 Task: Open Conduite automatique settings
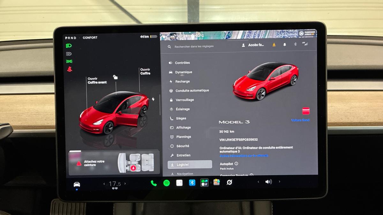pyautogui.click(x=189, y=91)
